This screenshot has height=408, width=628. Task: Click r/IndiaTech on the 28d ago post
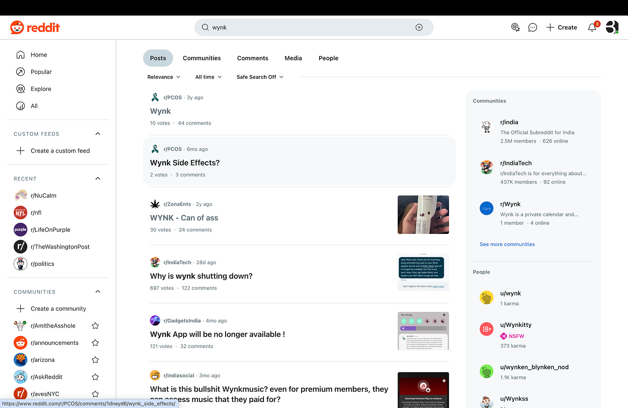pos(177,262)
